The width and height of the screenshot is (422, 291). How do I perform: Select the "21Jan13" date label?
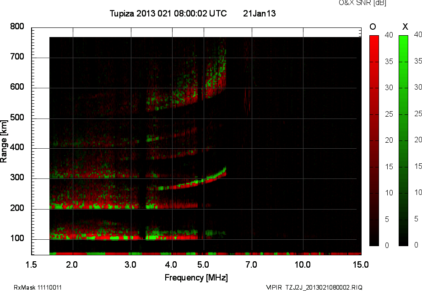point(259,14)
